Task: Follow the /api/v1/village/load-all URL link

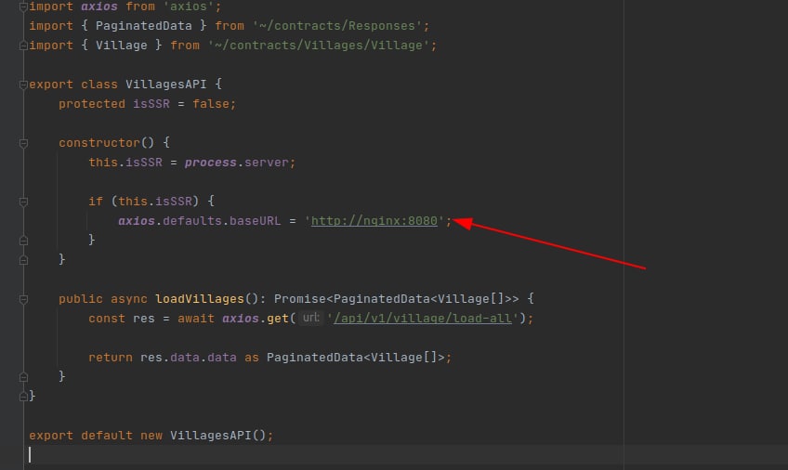Action: click(x=423, y=319)
